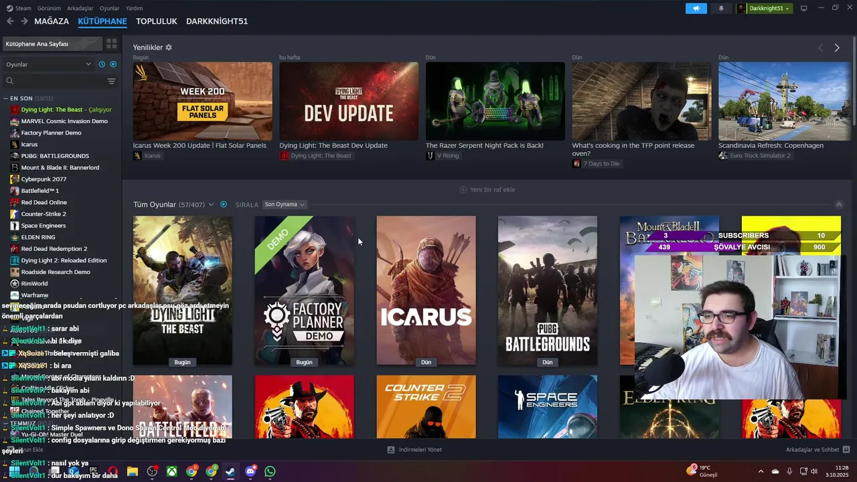Open Yenilikler settings gear icon
The image size is (857, 482).
point(169,48)
